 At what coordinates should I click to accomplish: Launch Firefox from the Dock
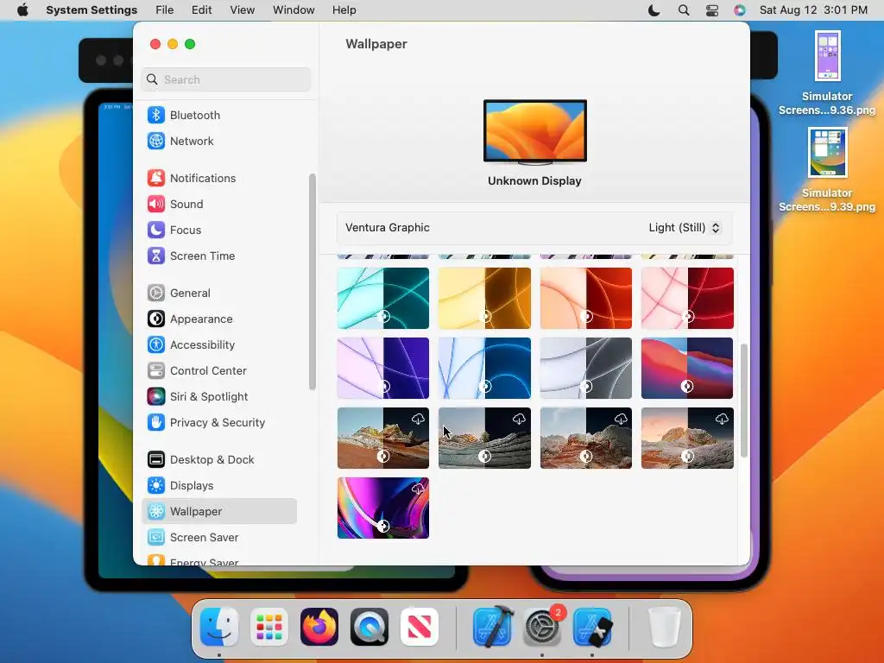tap(319, 627)
